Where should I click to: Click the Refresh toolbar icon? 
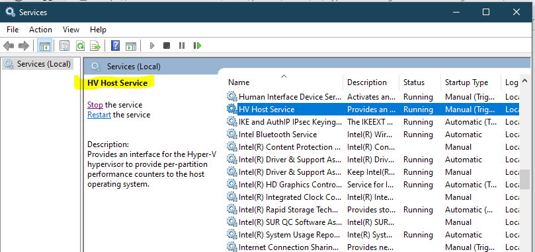(x=80, y=46)
